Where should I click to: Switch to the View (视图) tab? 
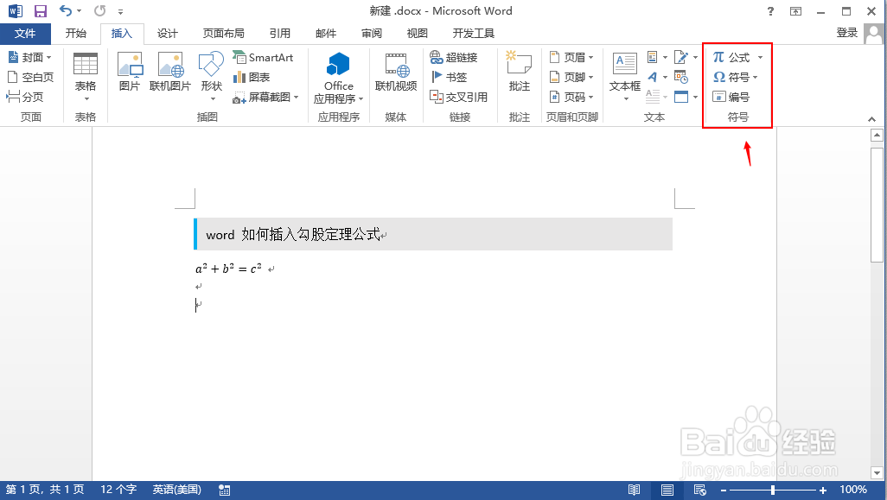pyautogui.click(x=418, y=34)
